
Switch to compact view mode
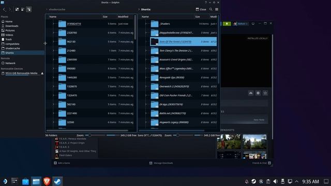23,9
